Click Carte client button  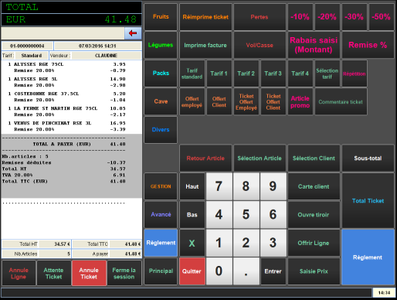click(314, 186)
